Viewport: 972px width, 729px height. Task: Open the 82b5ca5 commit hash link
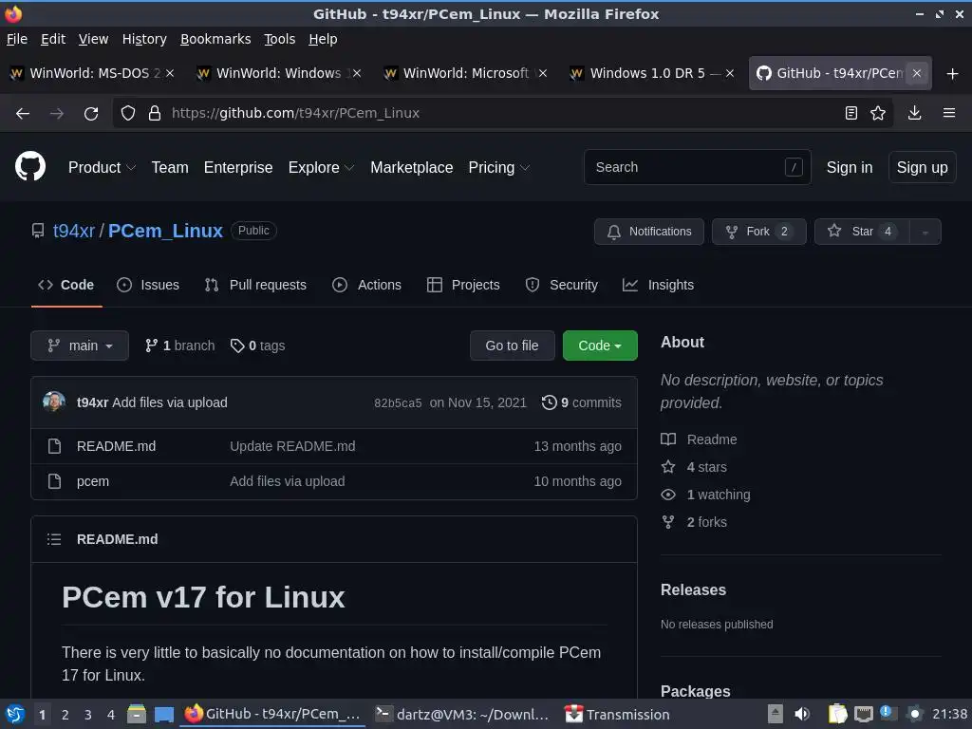398,402
